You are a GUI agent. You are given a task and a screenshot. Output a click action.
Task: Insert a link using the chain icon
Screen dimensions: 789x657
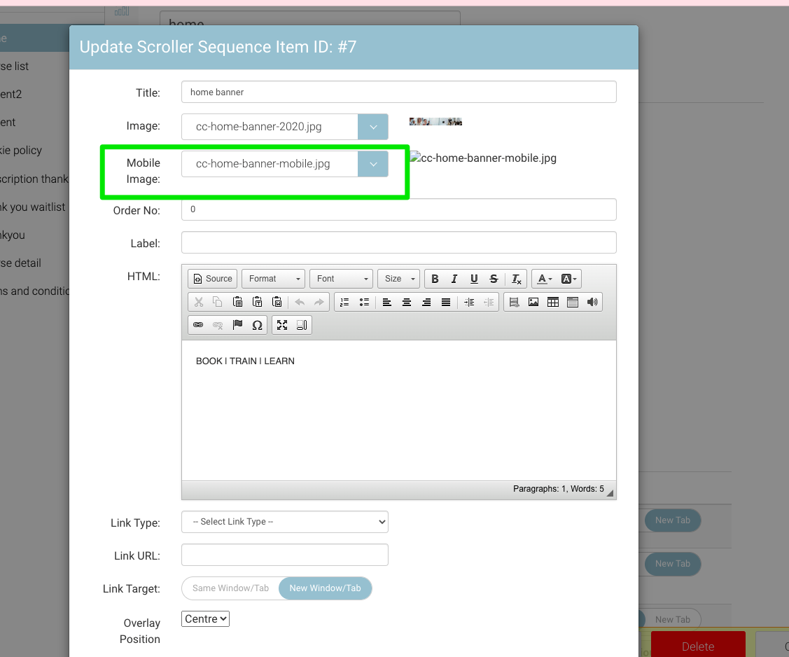[198, 325]
